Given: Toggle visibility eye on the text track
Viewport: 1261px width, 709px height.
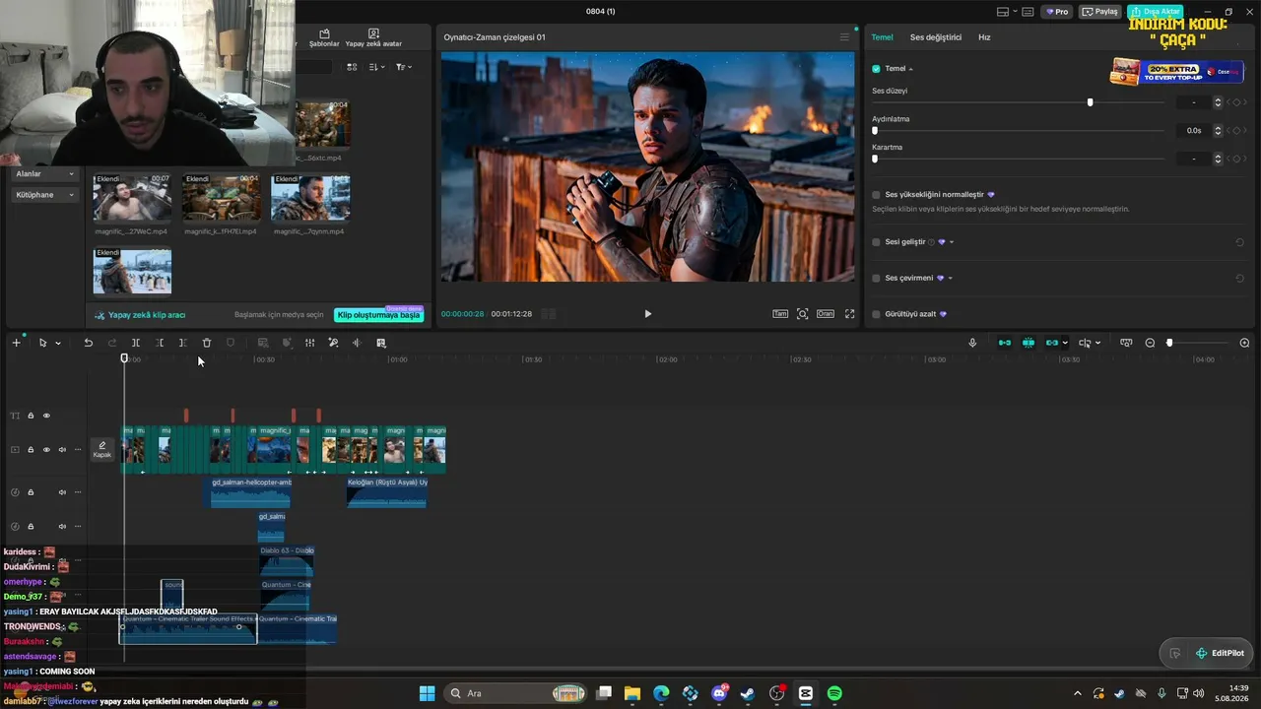Looking at the screenshot, I should (46, 416).
